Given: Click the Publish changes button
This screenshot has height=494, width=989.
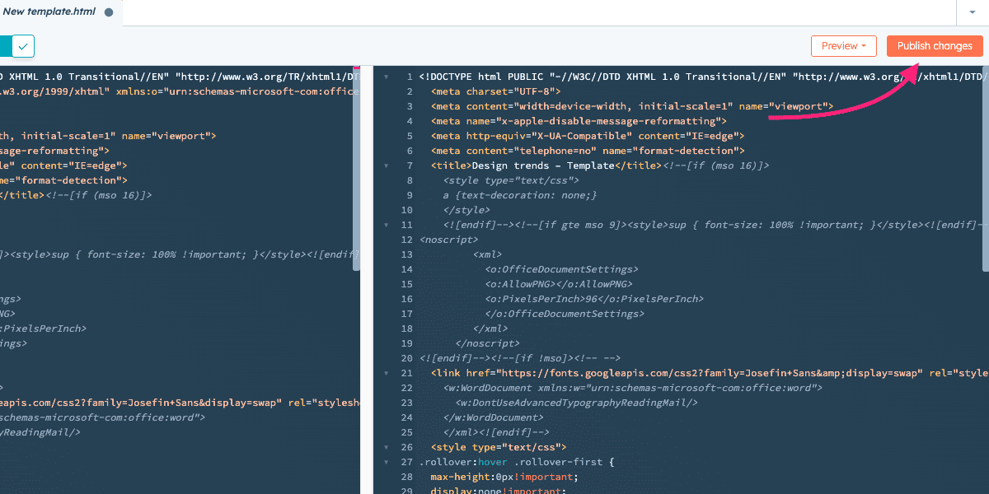Looking at the screenshot, I should (934, 46).
